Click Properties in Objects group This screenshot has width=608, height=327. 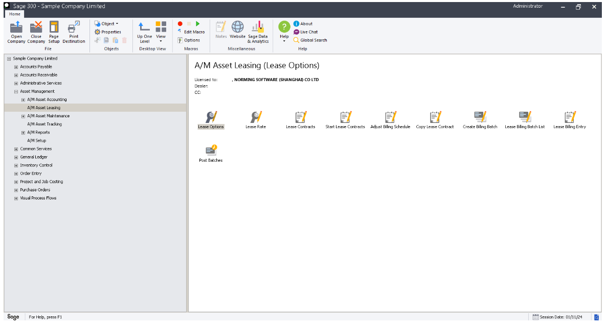108,32
